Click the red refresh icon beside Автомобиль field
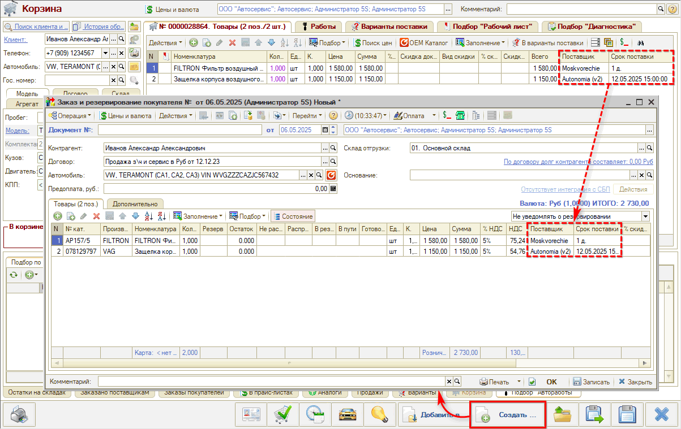681x429 pixels. click(x=331, y=175)
